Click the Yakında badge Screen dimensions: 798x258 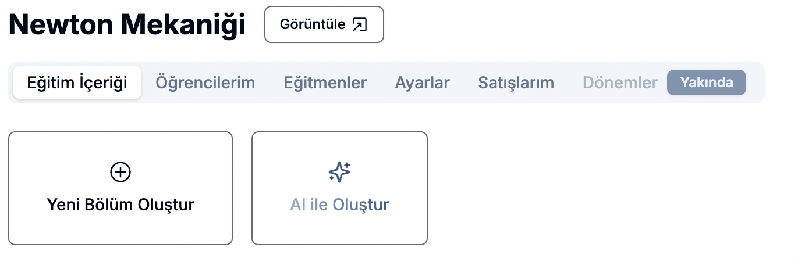(x=707, y=83)
